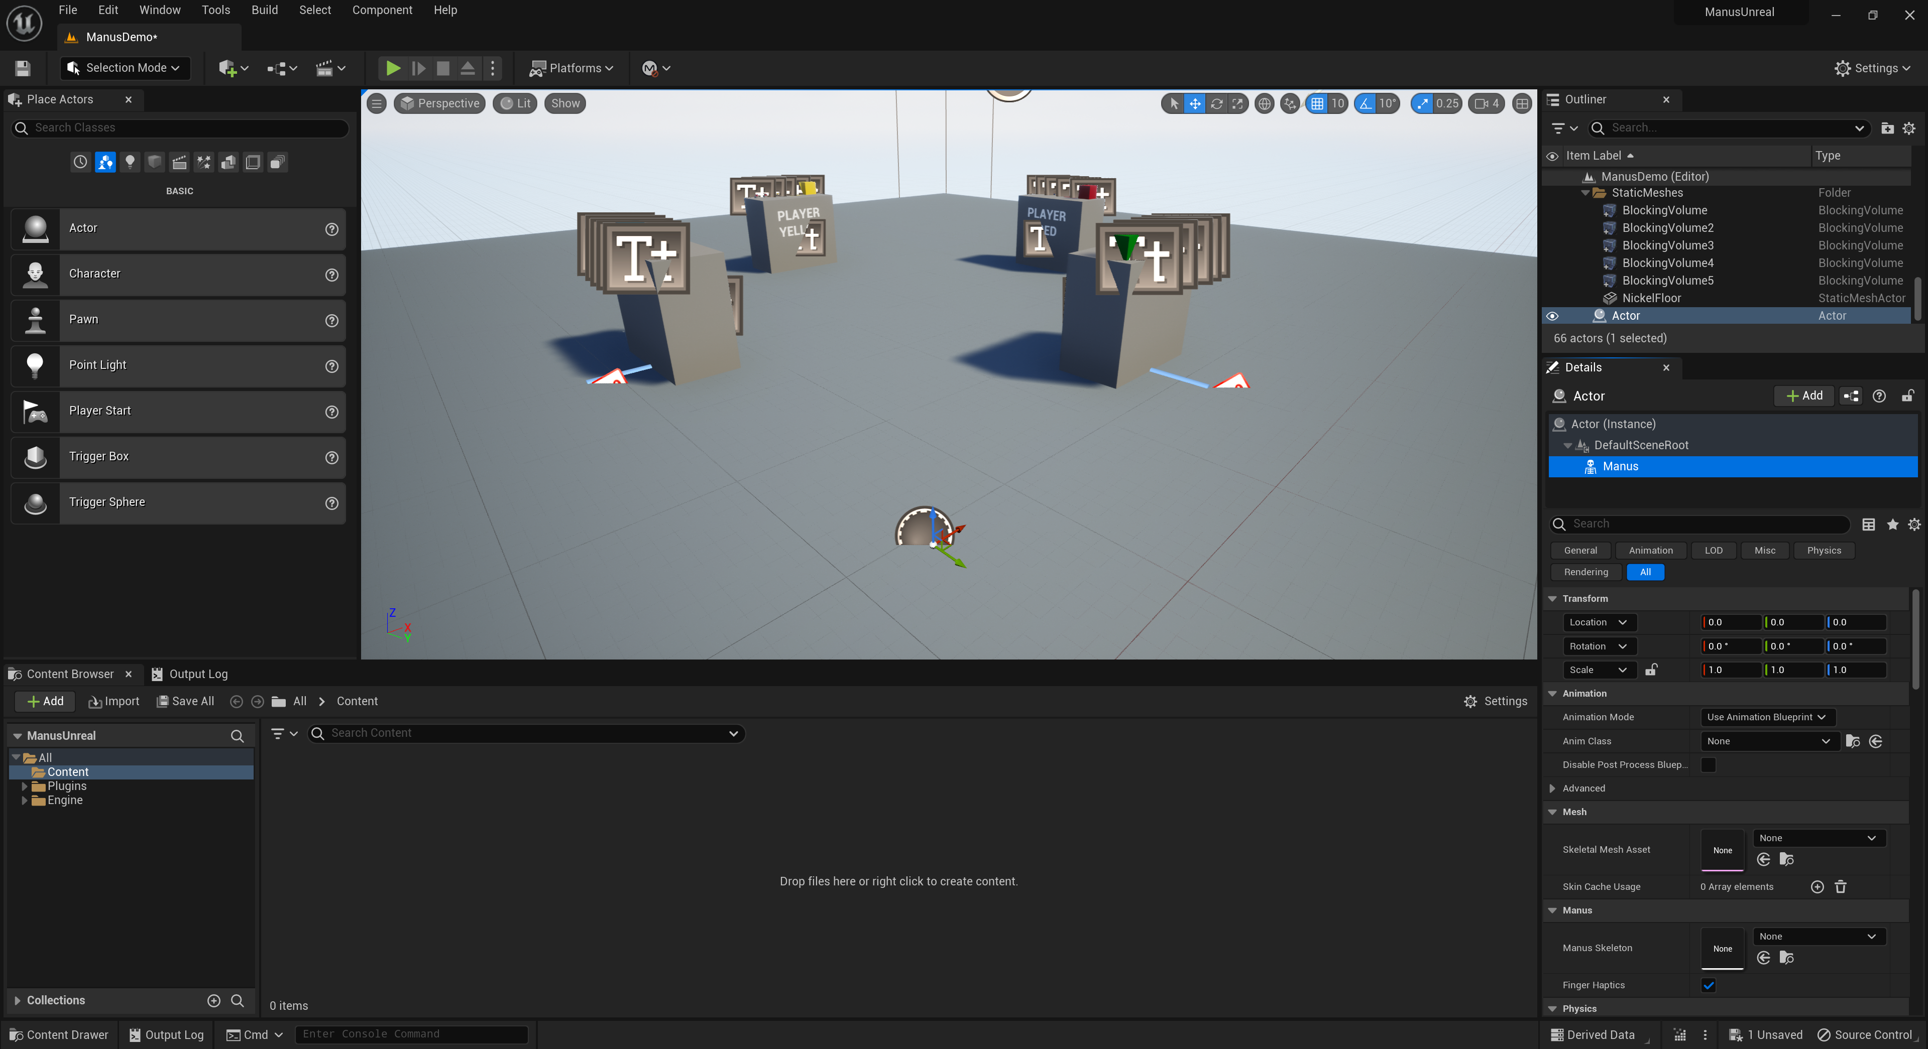Add element to Skin Cache Usage array

[1817, 887]
